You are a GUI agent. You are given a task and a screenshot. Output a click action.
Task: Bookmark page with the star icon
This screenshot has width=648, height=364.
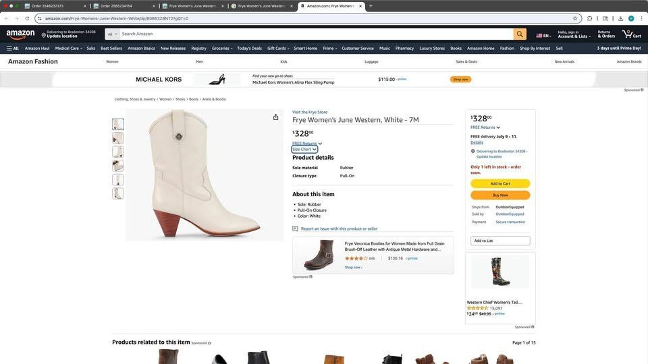click(x=575, y=19)
